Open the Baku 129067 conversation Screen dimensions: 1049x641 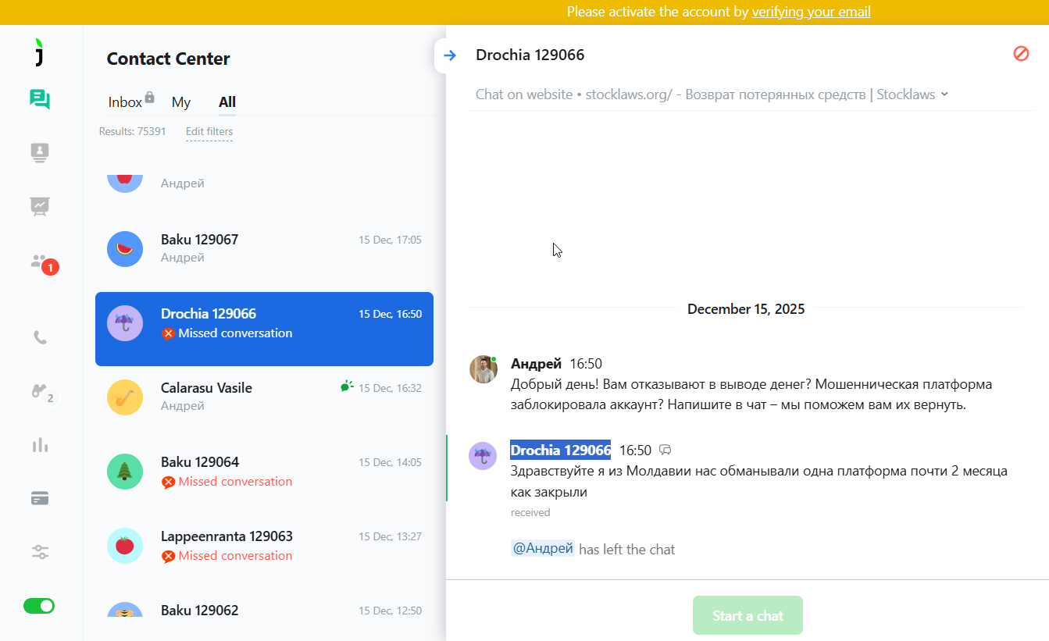click(264, 249)
